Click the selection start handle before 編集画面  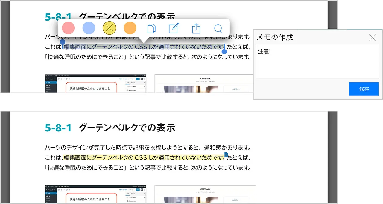click(x=63, y=42)
